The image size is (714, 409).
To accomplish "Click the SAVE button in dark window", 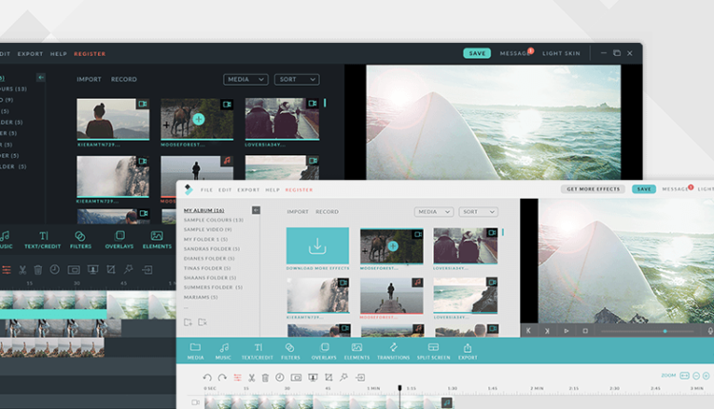I will click(x=477, y=53).
